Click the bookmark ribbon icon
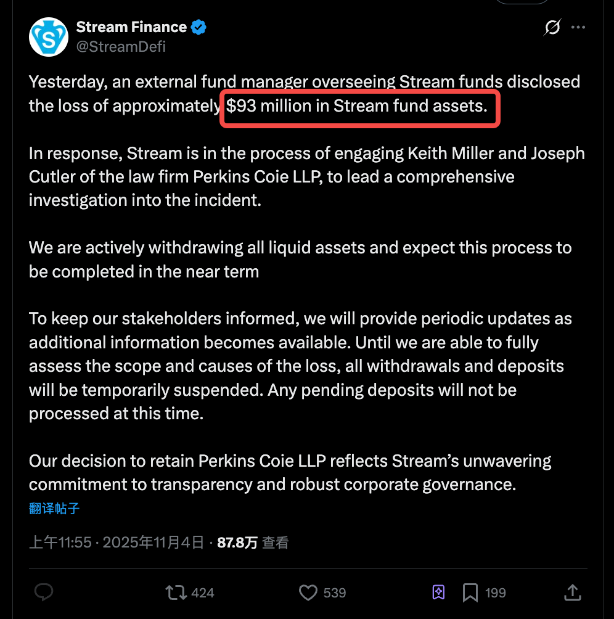614x619 pixels. click(470, 592)
